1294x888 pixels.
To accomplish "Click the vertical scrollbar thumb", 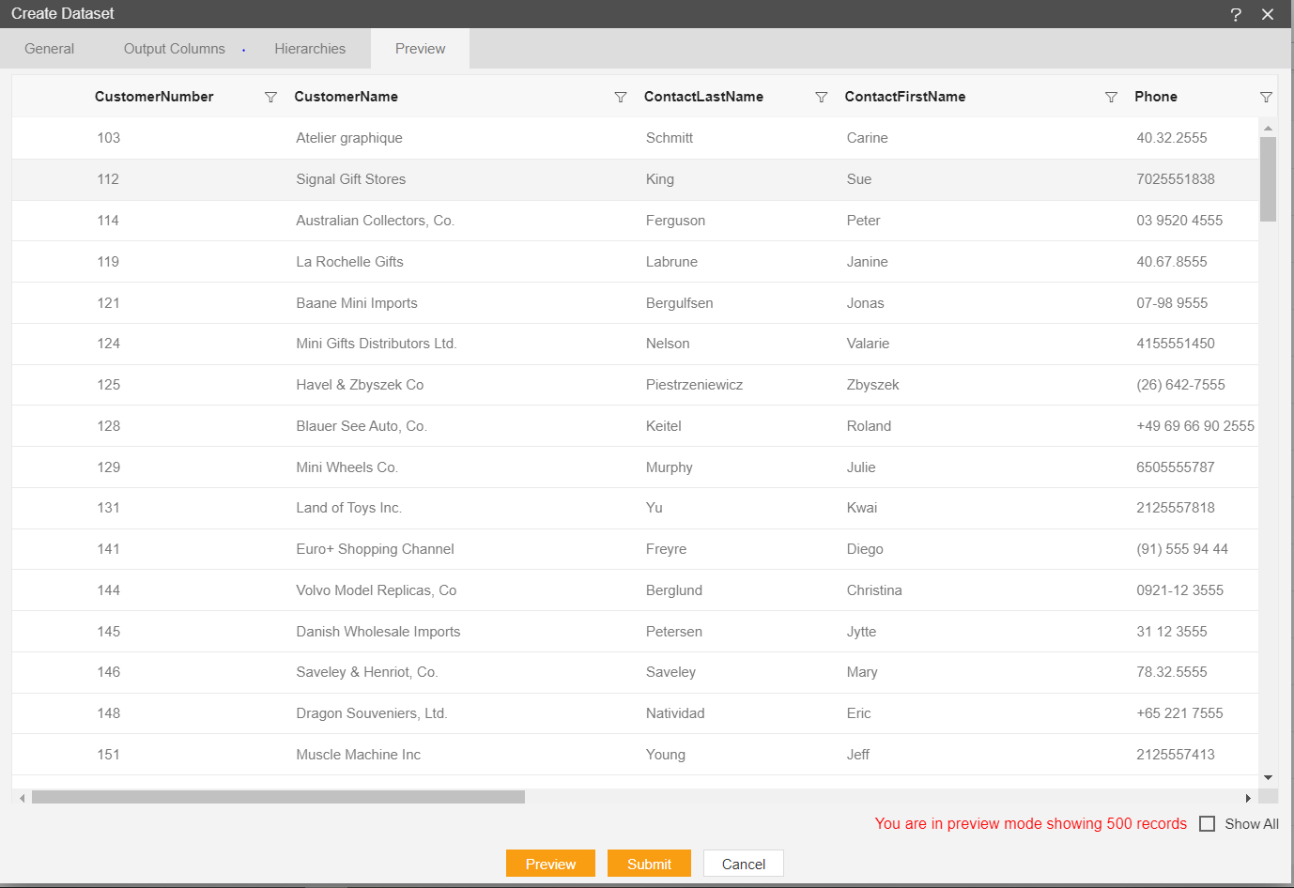I will click(1268, 179).
